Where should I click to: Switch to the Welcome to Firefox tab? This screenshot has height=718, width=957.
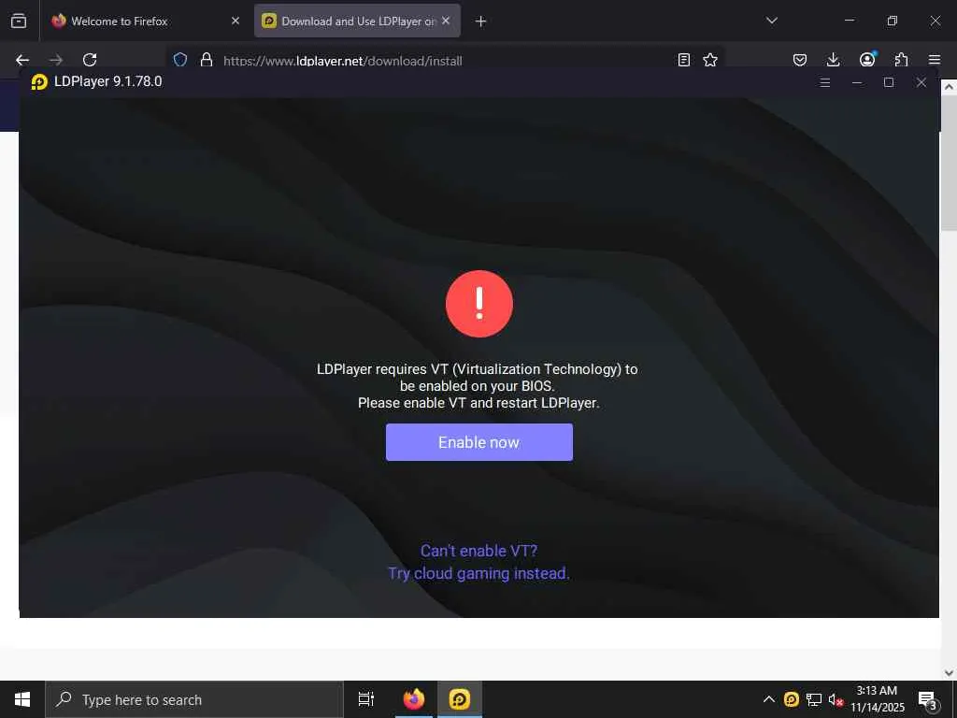(145, 21)
